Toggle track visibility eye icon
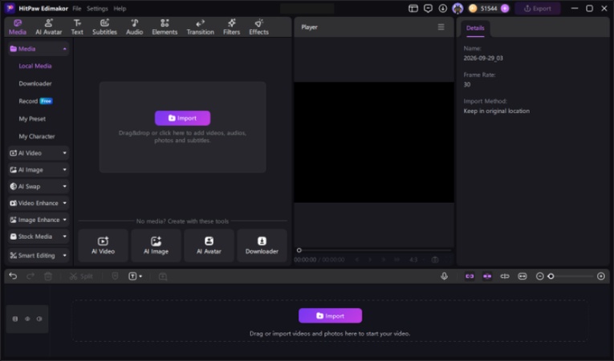 pos(27,318)
